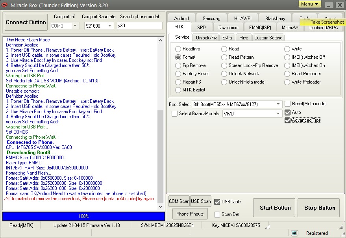Open the Unlock/Fix sub-tab
The width and height of the screenshot is (346, 238).
tap(206, 38)
